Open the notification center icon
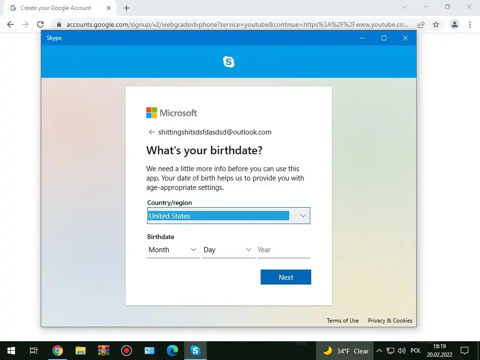This screenshot has height=360, width=480. 465,351
